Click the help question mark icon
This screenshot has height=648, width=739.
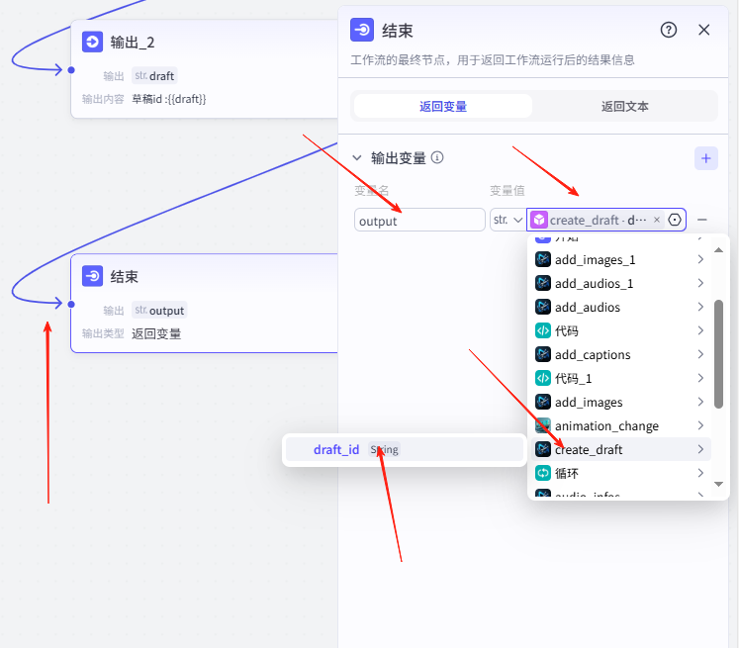pyautogui.click(x=669, y=30)
